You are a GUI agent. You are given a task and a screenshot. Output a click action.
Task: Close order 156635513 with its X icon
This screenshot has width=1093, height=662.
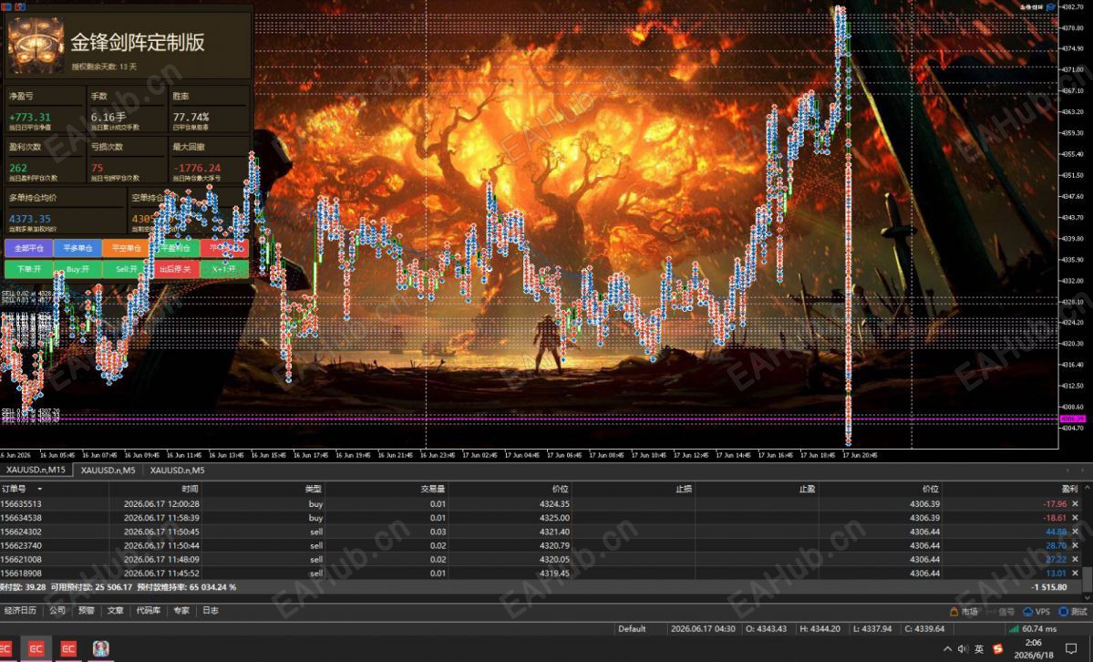[x=1075, y=503]
